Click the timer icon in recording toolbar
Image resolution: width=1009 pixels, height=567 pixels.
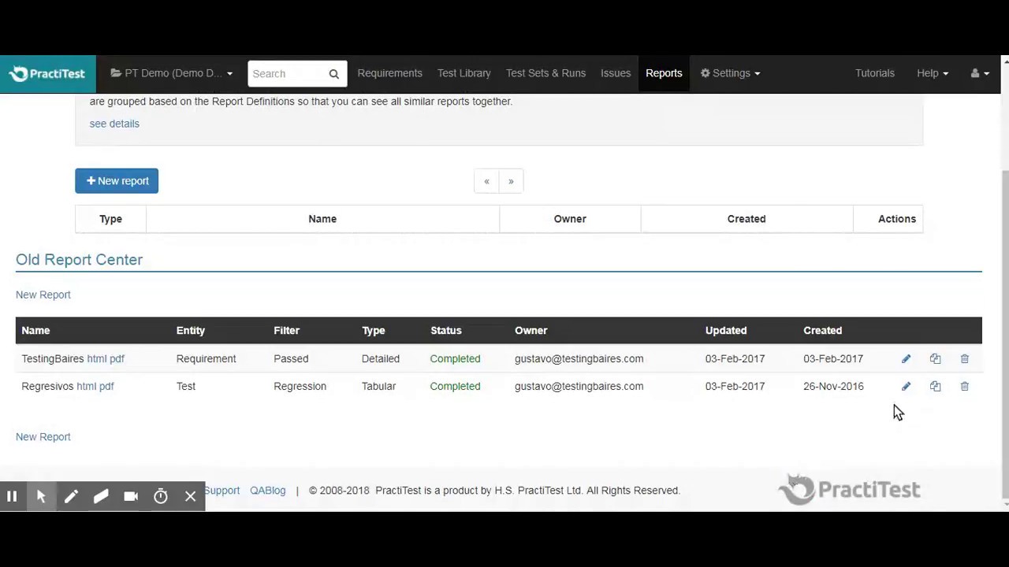pyautogui.click(x=161, y=496)
